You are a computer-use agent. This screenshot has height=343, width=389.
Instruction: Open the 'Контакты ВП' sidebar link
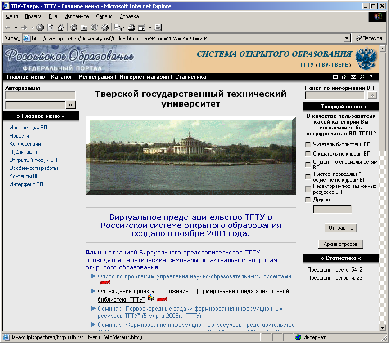[x=24, y=176]
